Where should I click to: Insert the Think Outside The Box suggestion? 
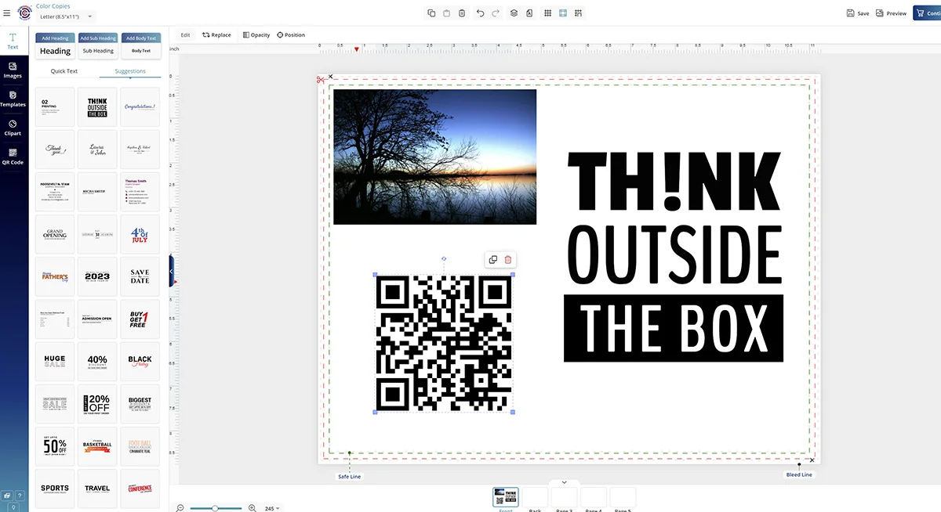click(97, 107)
